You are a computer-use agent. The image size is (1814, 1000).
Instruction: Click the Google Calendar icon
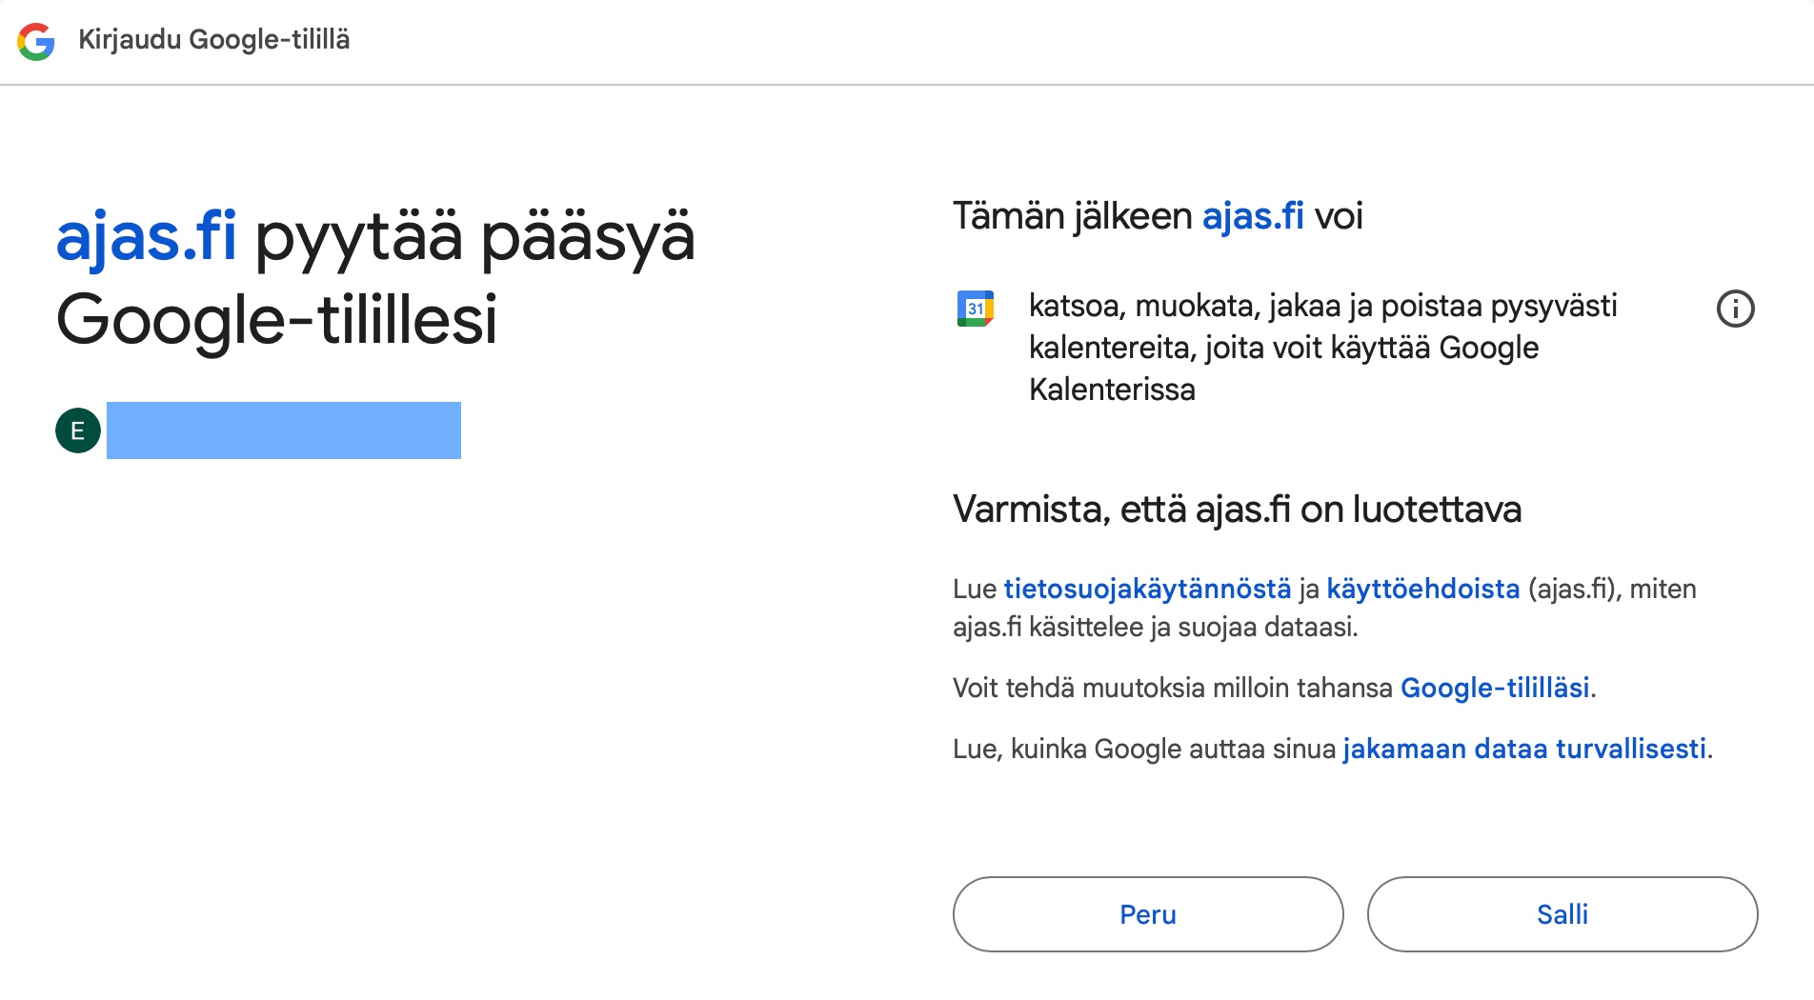(x=975, y=309)
